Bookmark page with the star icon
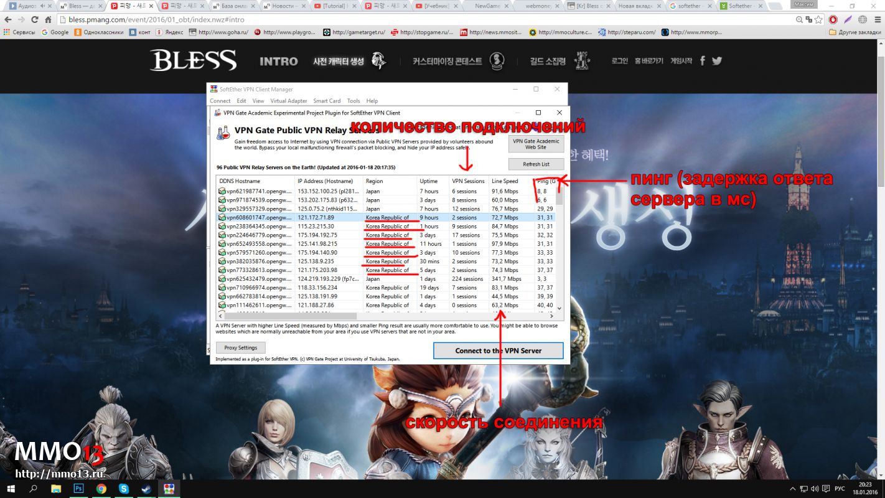885x498 pixels. click(x=818, y=19)
